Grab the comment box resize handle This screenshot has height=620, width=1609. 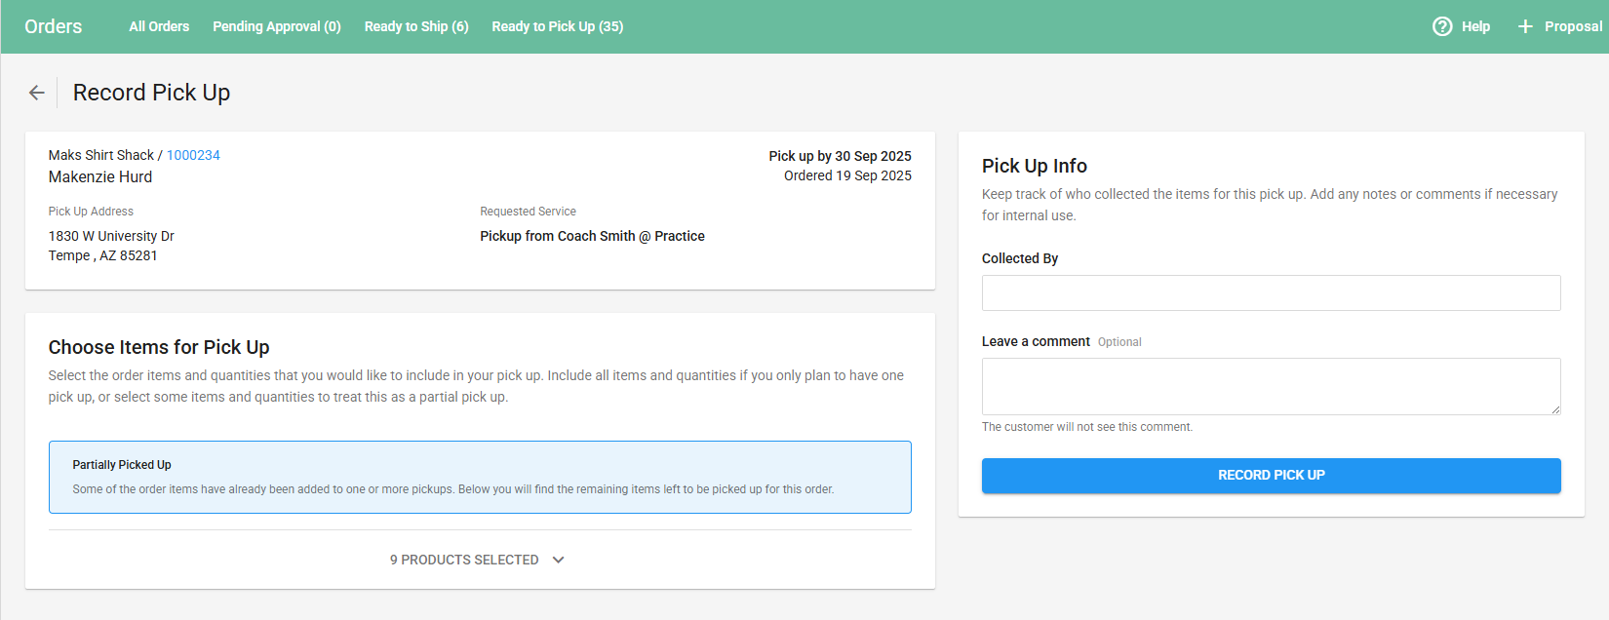pyautogui.click(x=1555, y=409)
